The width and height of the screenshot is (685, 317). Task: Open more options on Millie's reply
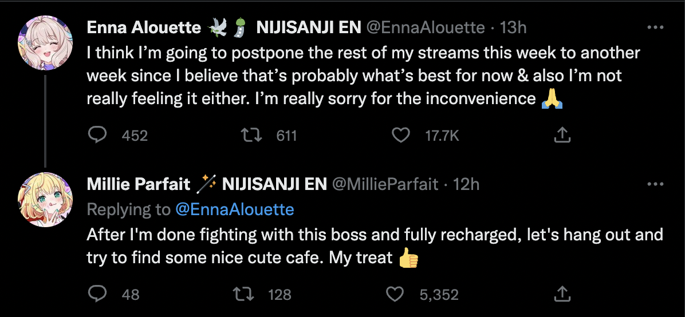[655, 184]
